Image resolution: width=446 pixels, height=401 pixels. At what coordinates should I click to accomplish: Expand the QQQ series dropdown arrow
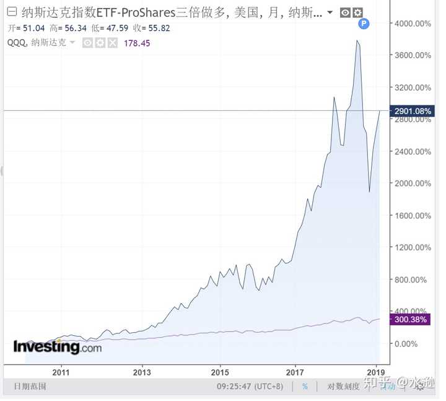coord(73,43)
